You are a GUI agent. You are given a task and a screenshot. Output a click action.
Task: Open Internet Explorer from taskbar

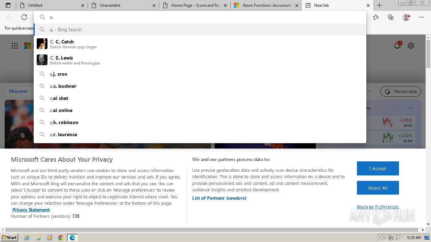point(27,238)
